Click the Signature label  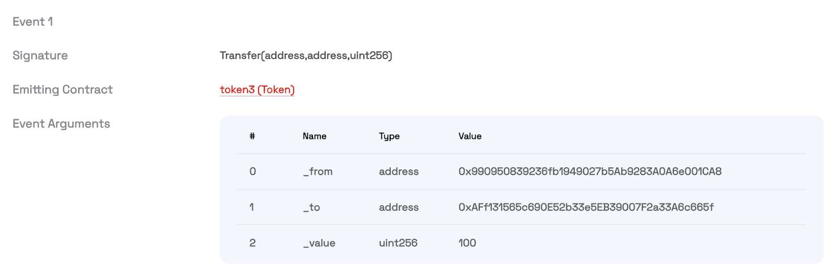[x=40, y=56]
